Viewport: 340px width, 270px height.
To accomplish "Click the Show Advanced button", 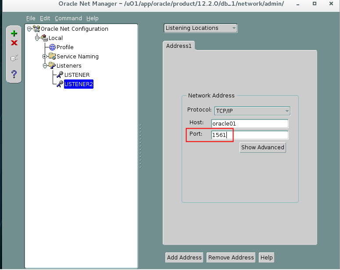I will 262,148.
